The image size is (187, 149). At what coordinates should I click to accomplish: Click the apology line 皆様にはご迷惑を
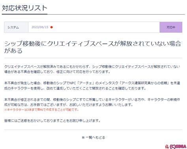[x=52, y=121]
